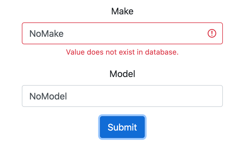Viewport: 251px width, 165px height.
Task: Click the blue Submit button
Action: 122,127
